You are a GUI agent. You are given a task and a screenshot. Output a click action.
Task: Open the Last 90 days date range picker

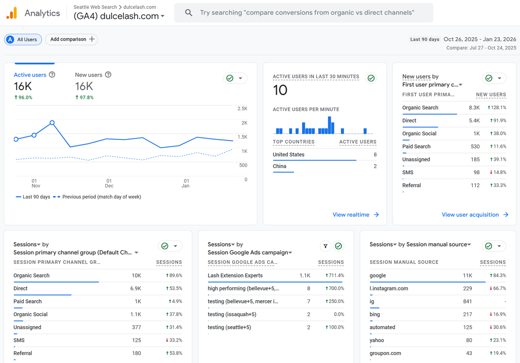click(463, 39)
